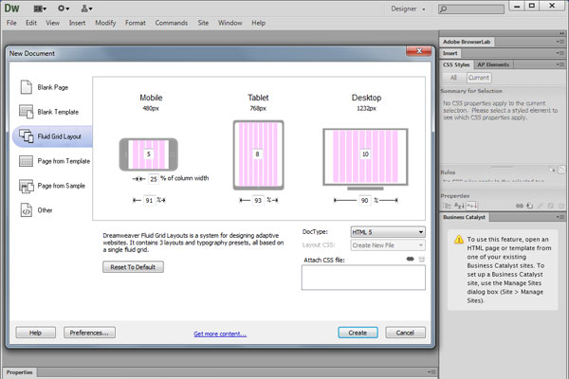
Task: Pick the Page from Sample category
Action: click(x=23, y=186)
